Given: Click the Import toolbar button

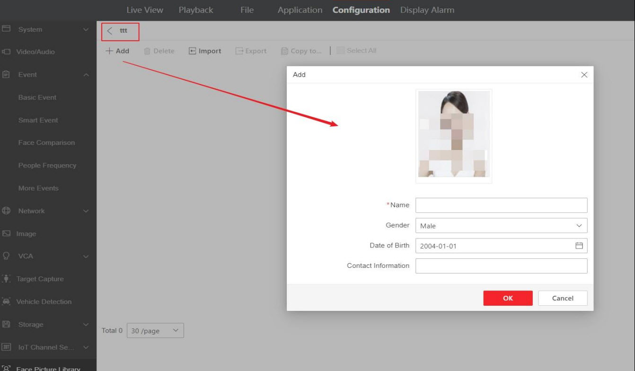Looking at the screenshot, I should pos(205,51).
